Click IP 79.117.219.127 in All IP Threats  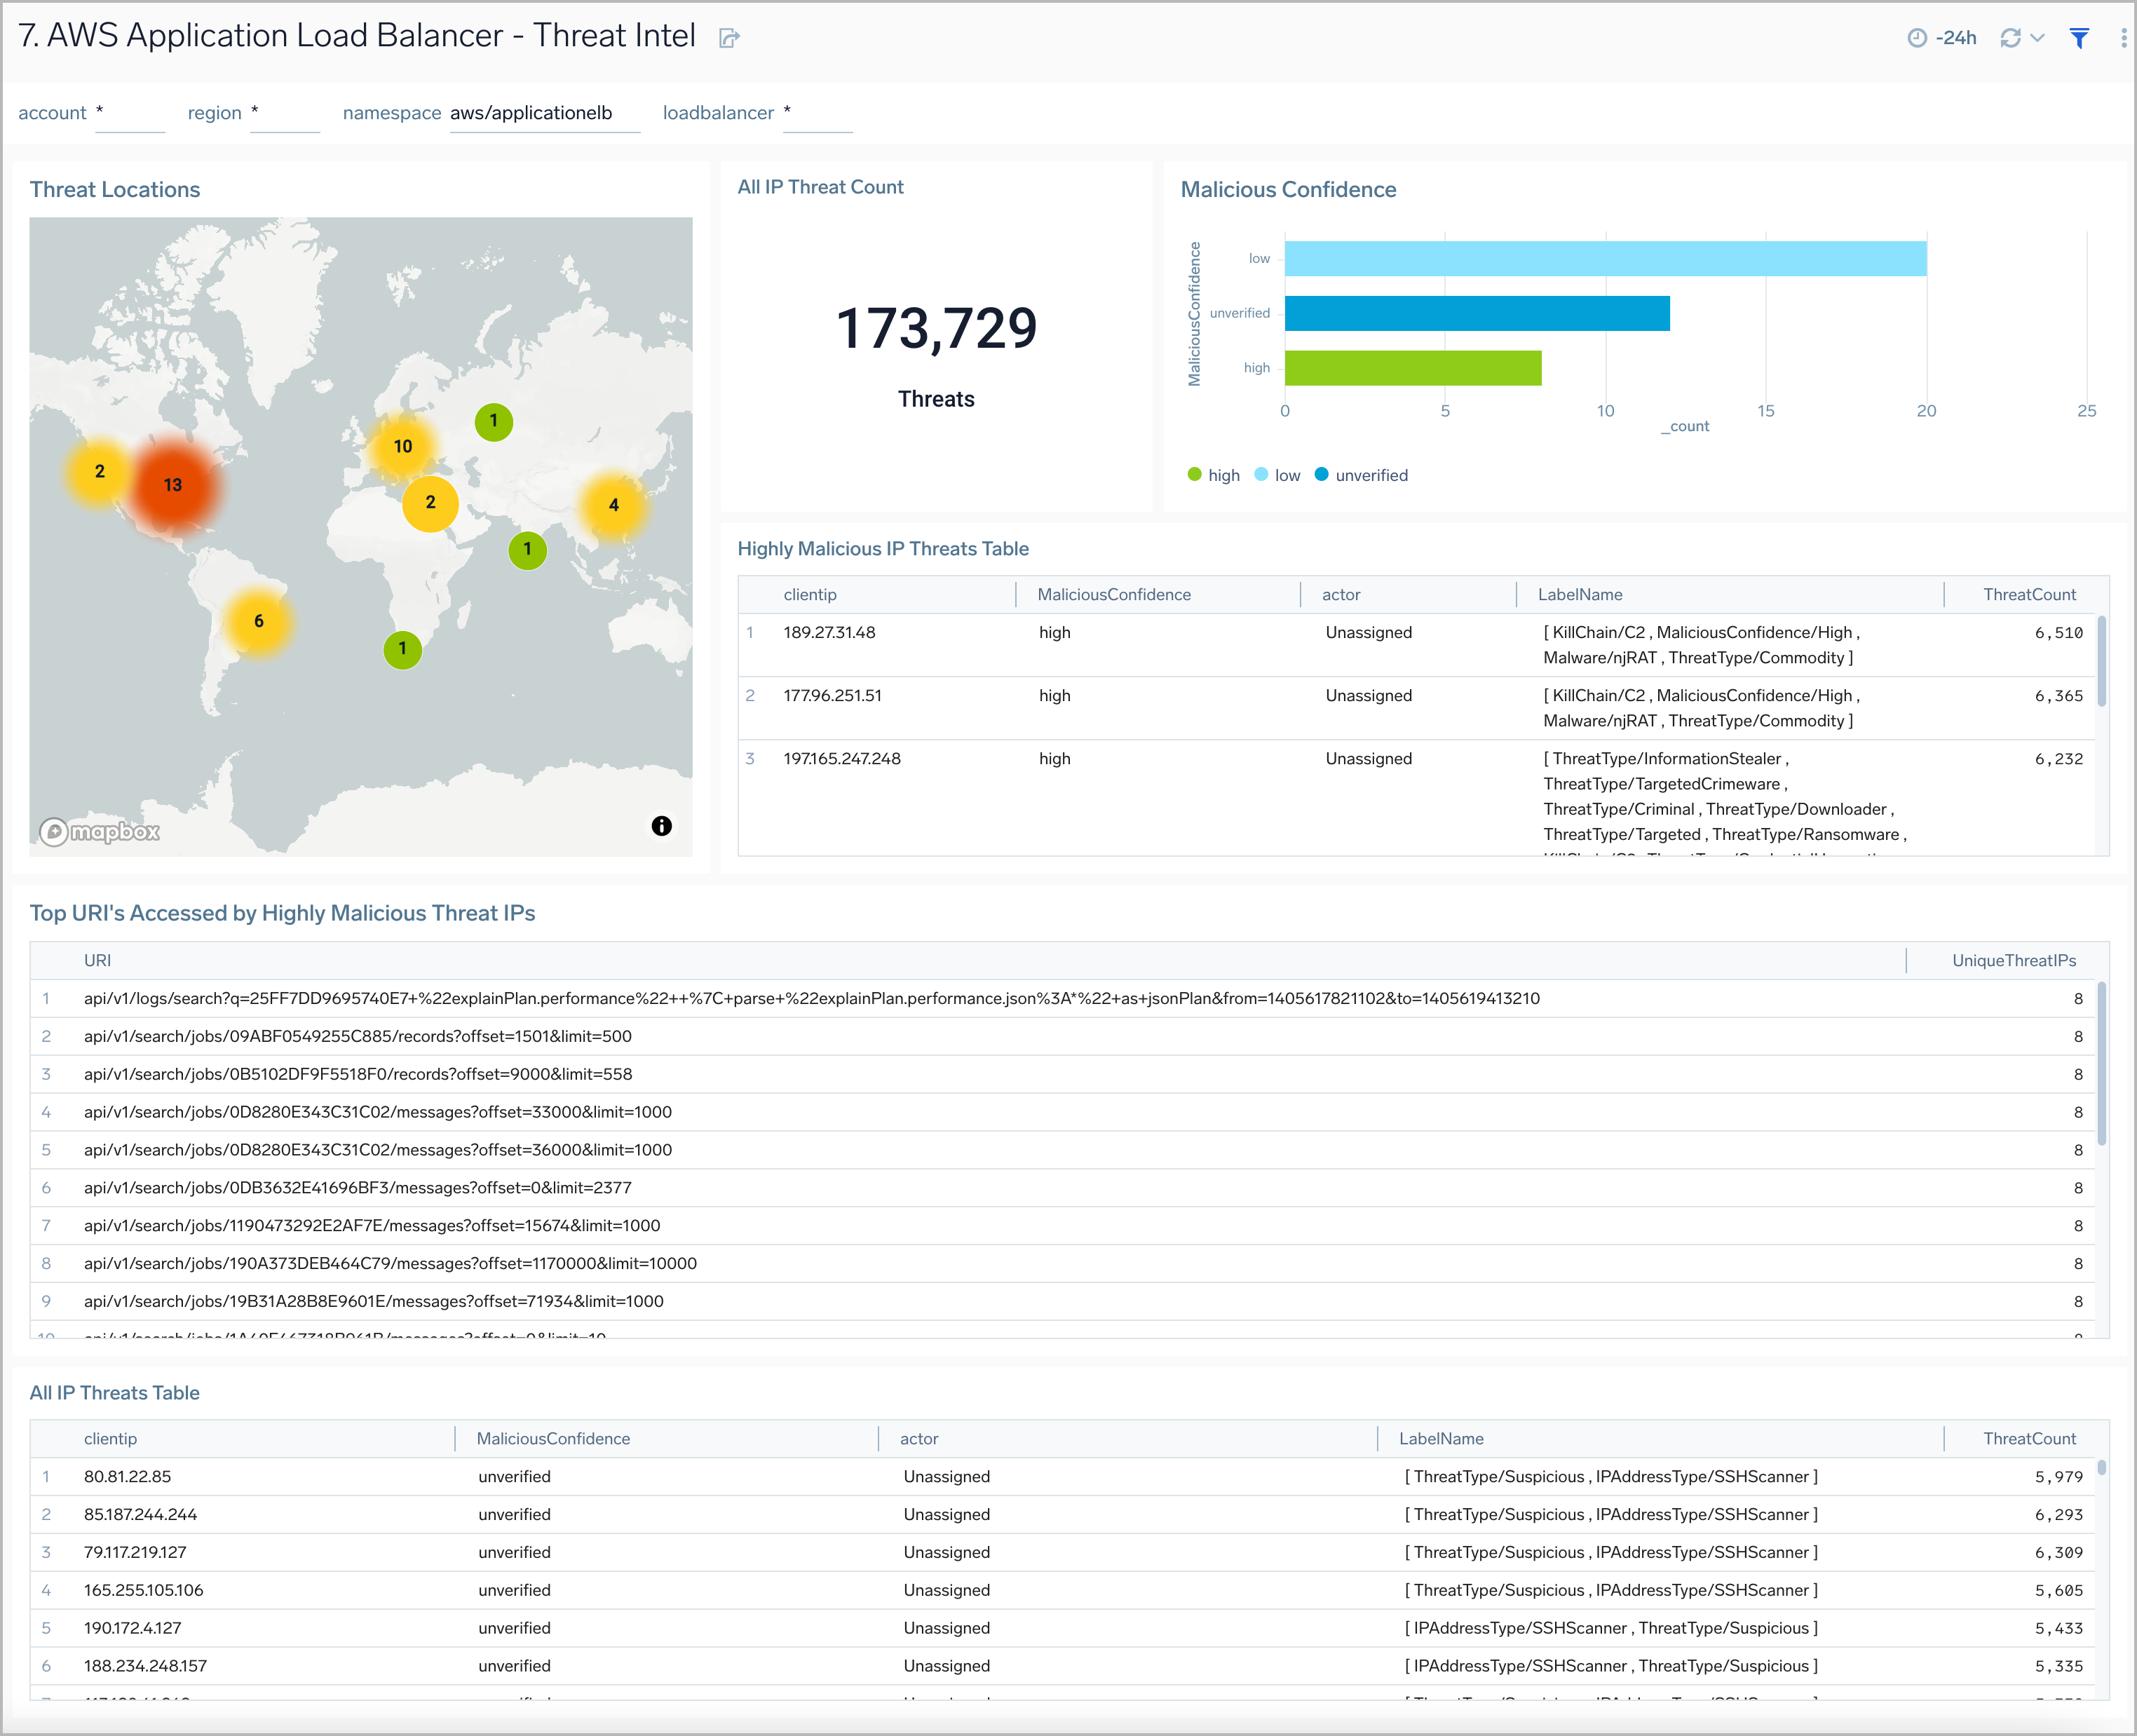pos(135,1552)
